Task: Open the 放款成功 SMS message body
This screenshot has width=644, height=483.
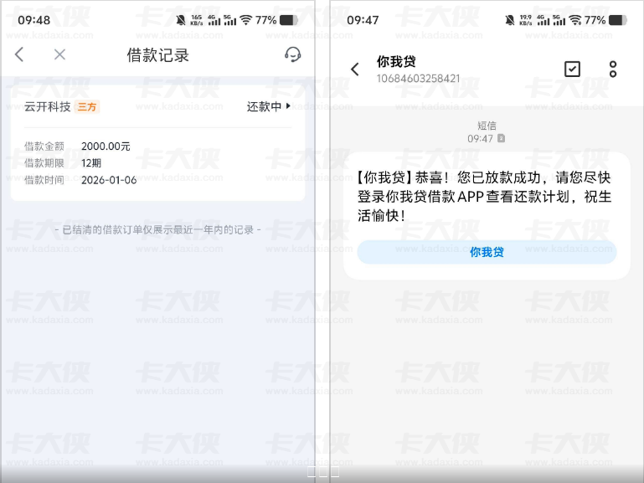Action: [x=484, y=196]
